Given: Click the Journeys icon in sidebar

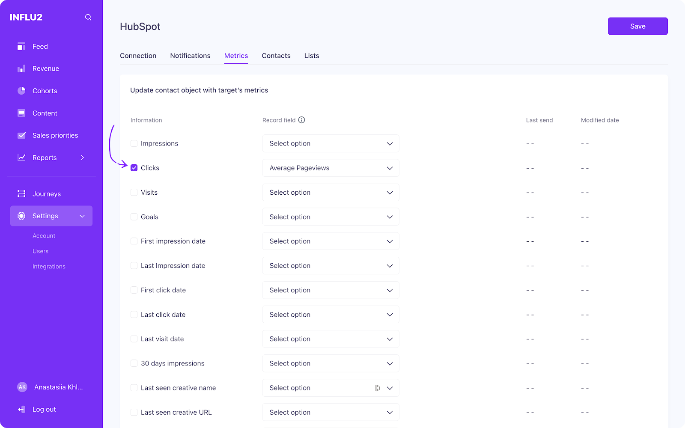Looking at the screenshot, I should 21,194.
